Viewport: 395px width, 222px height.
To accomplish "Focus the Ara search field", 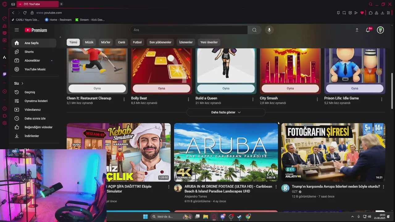I will pos(189,30).
